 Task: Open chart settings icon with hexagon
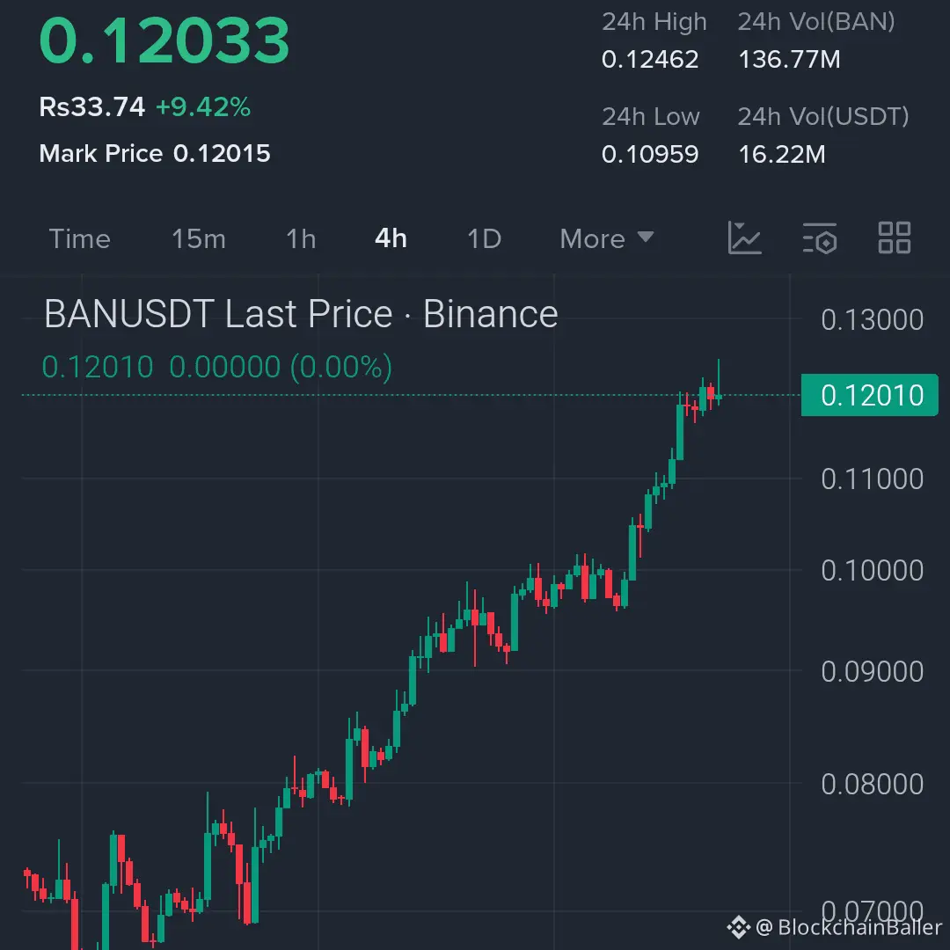point(820,237)
